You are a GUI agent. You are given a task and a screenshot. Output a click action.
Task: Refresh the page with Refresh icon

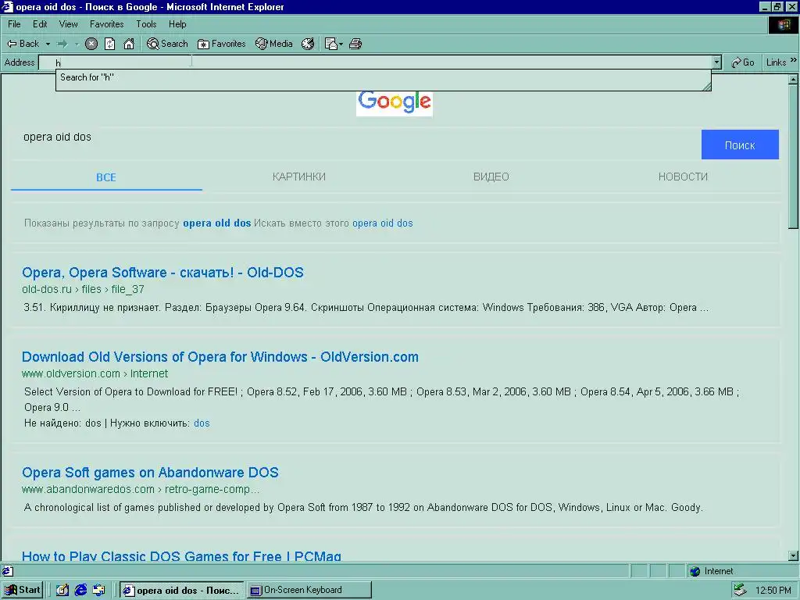(x=109, y=44)
